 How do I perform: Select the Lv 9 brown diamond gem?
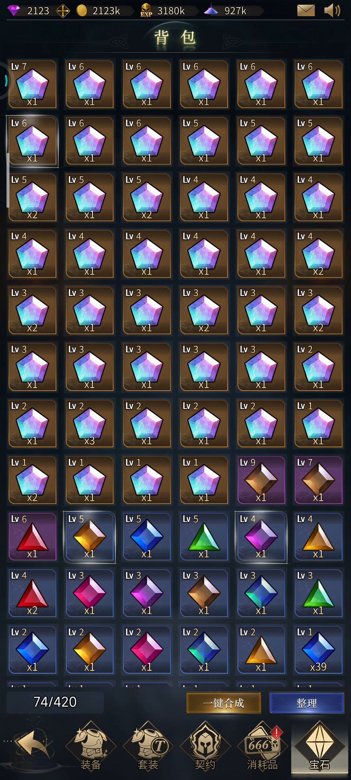coord(261,480)
